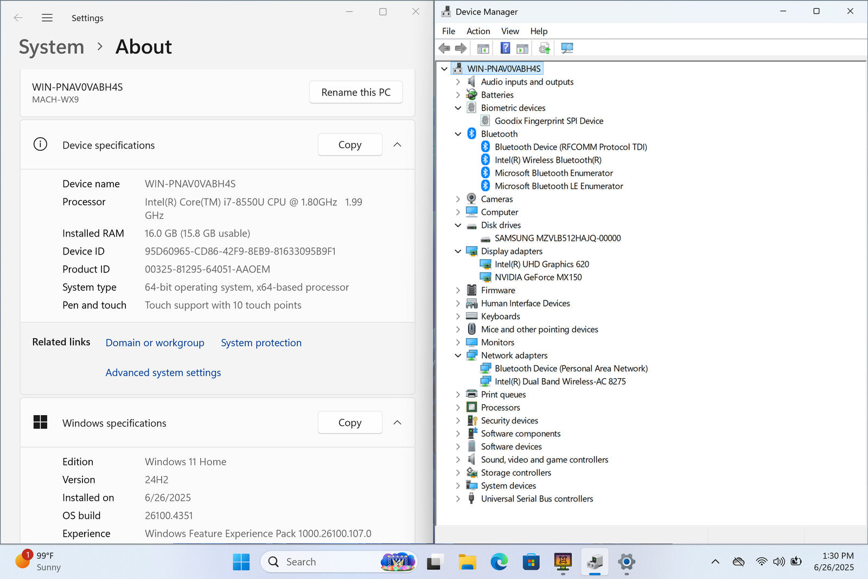
Task: Open the Action menu in Device Manager
Action: click(478, 31)
